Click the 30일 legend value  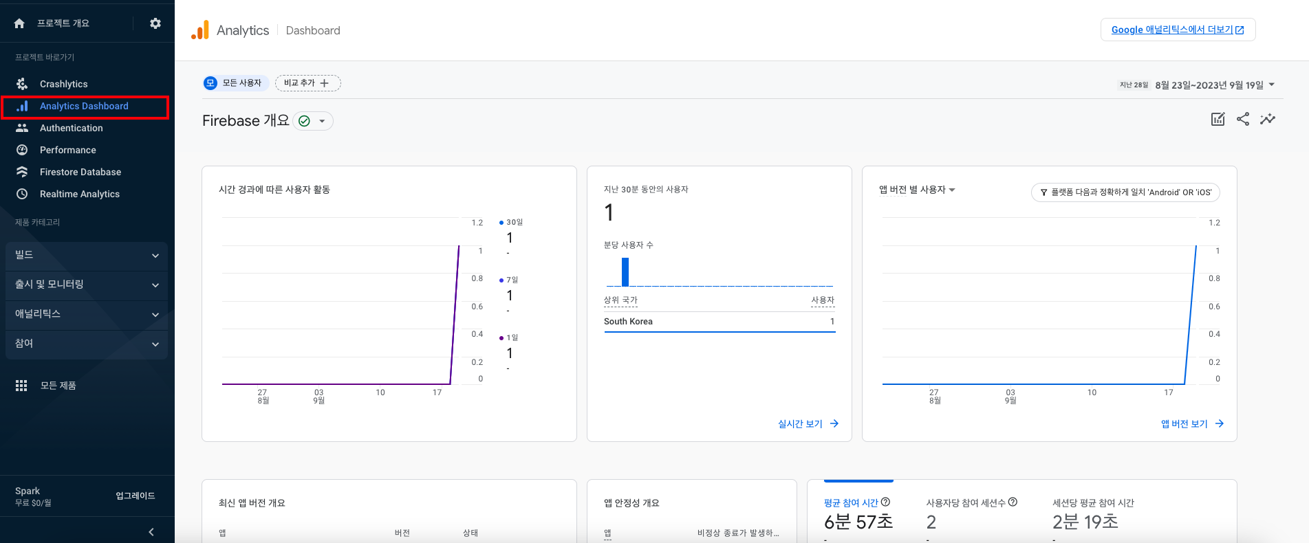(x=510, y=238)
